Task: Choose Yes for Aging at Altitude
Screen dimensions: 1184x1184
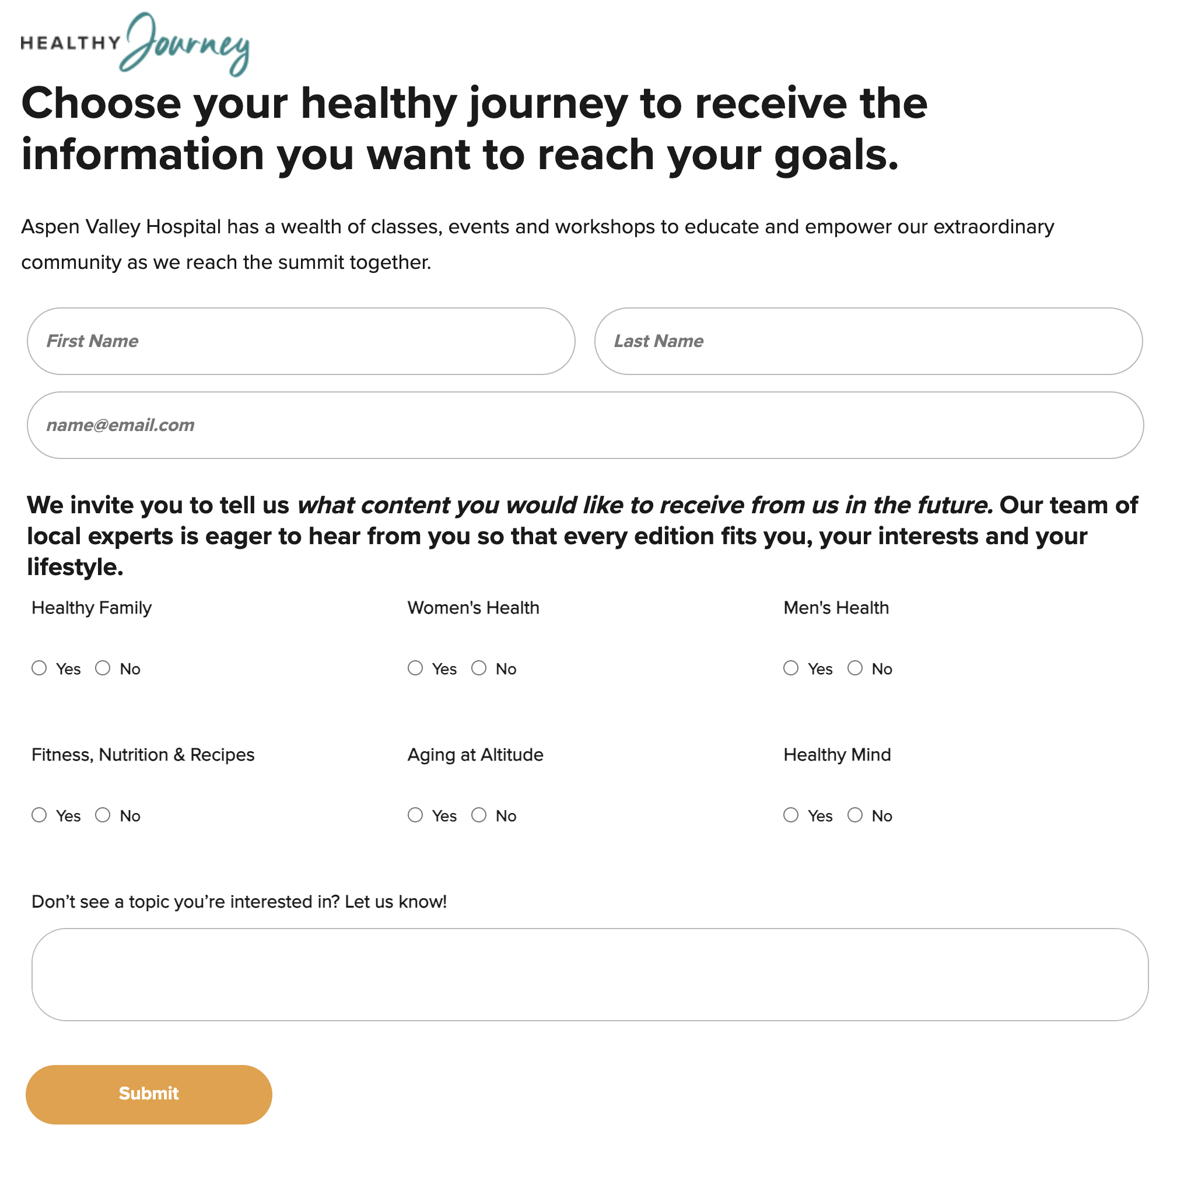Action: click(415, 815)
